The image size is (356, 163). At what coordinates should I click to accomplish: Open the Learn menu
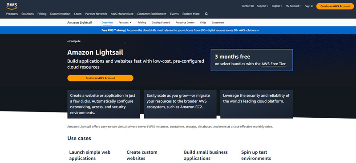tap(77, 14)
